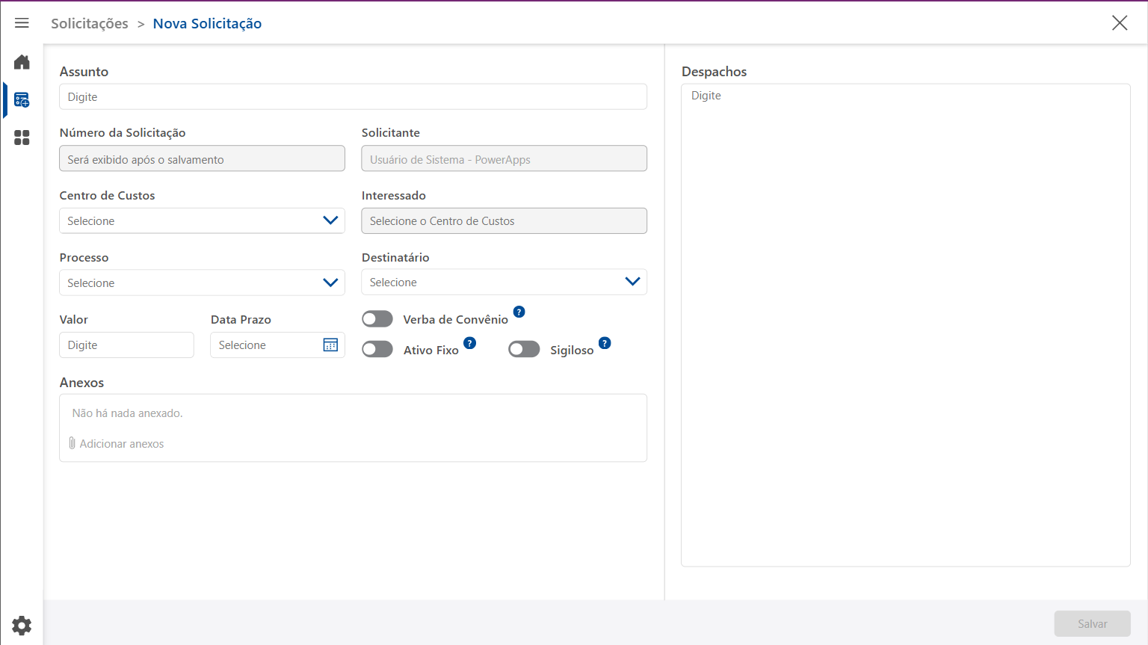
Task: Navigate to Solicitações breadcrumb
Action: click(90, 23)
